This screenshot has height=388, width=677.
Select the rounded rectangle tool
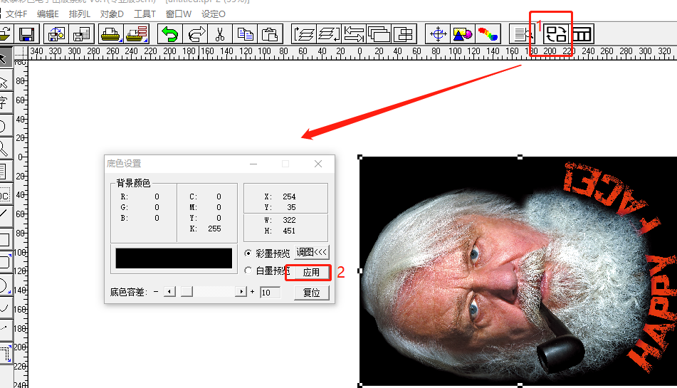point(4,261)
